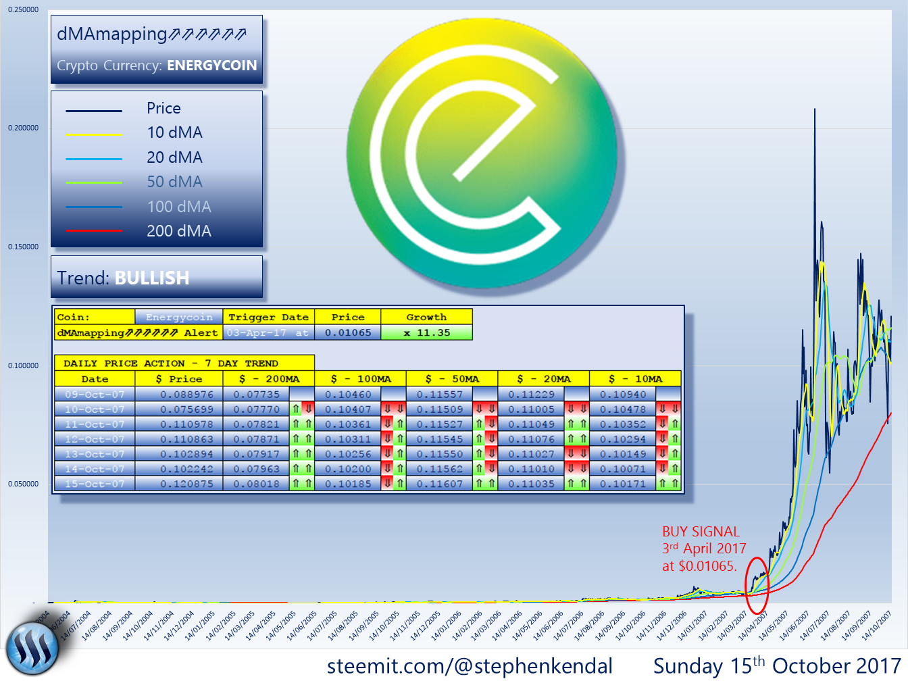Select the 0.050000 y-axis label
Screen dimensions: 908x681
point(23,484)
